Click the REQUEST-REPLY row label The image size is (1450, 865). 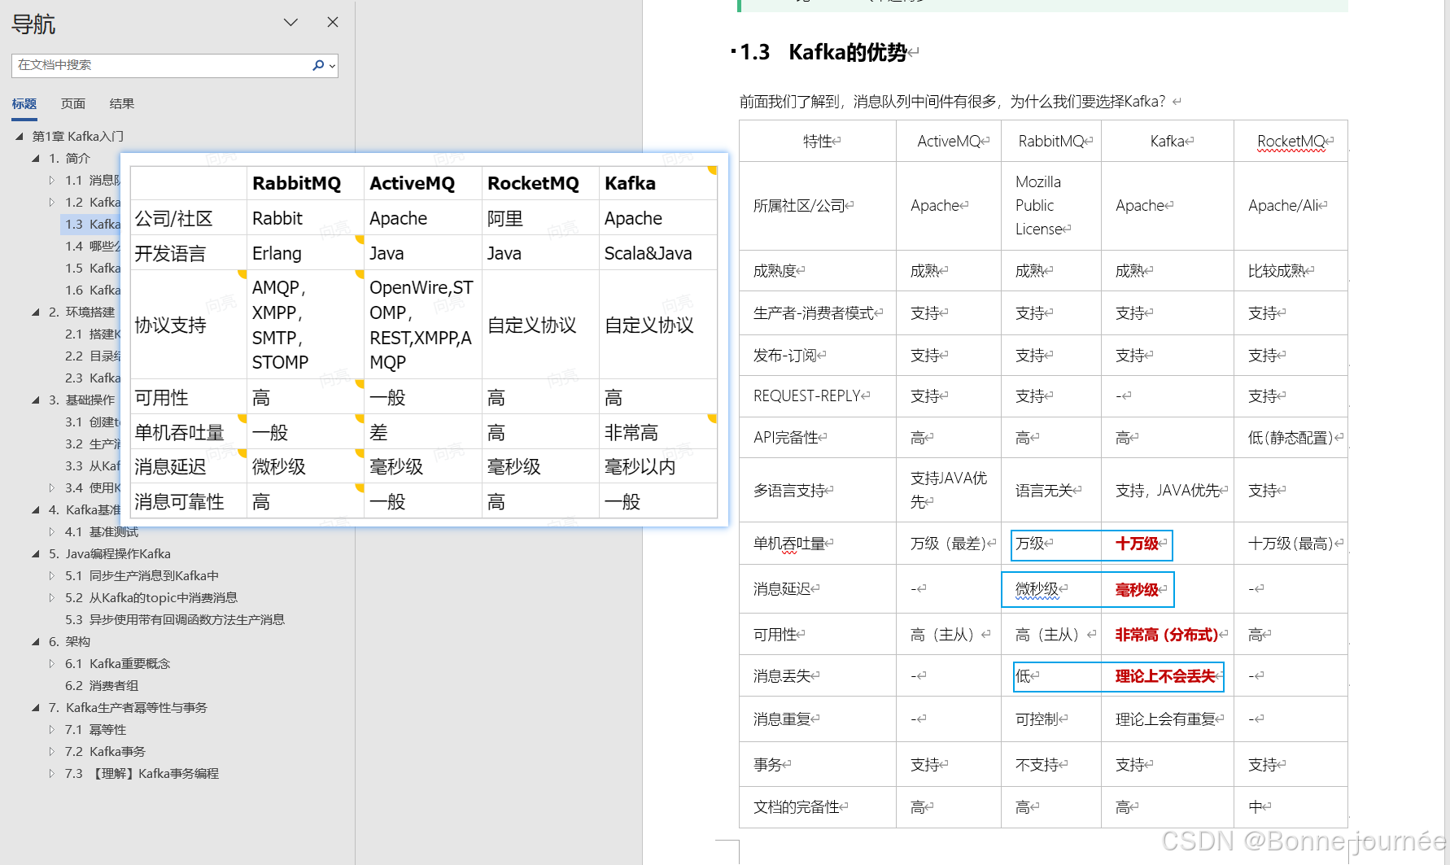[806, 395]
